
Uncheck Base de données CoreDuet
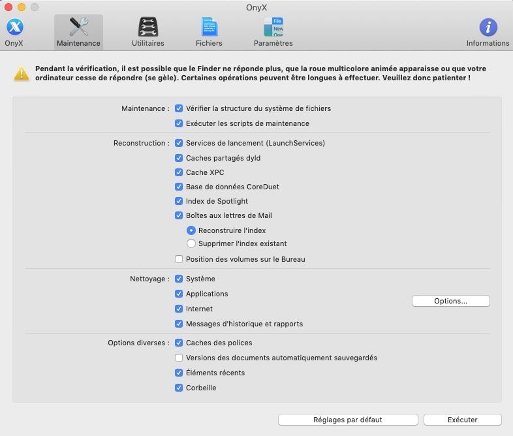point(179,187)
